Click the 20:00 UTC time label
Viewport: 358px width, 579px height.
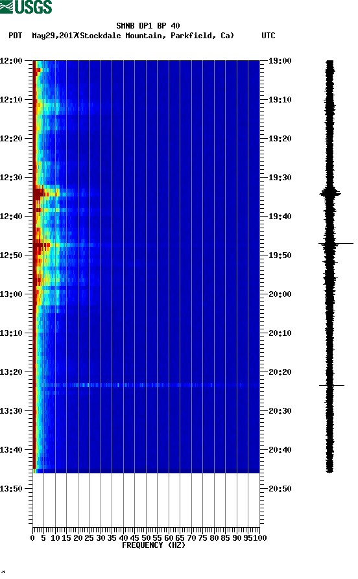point(280,294)
